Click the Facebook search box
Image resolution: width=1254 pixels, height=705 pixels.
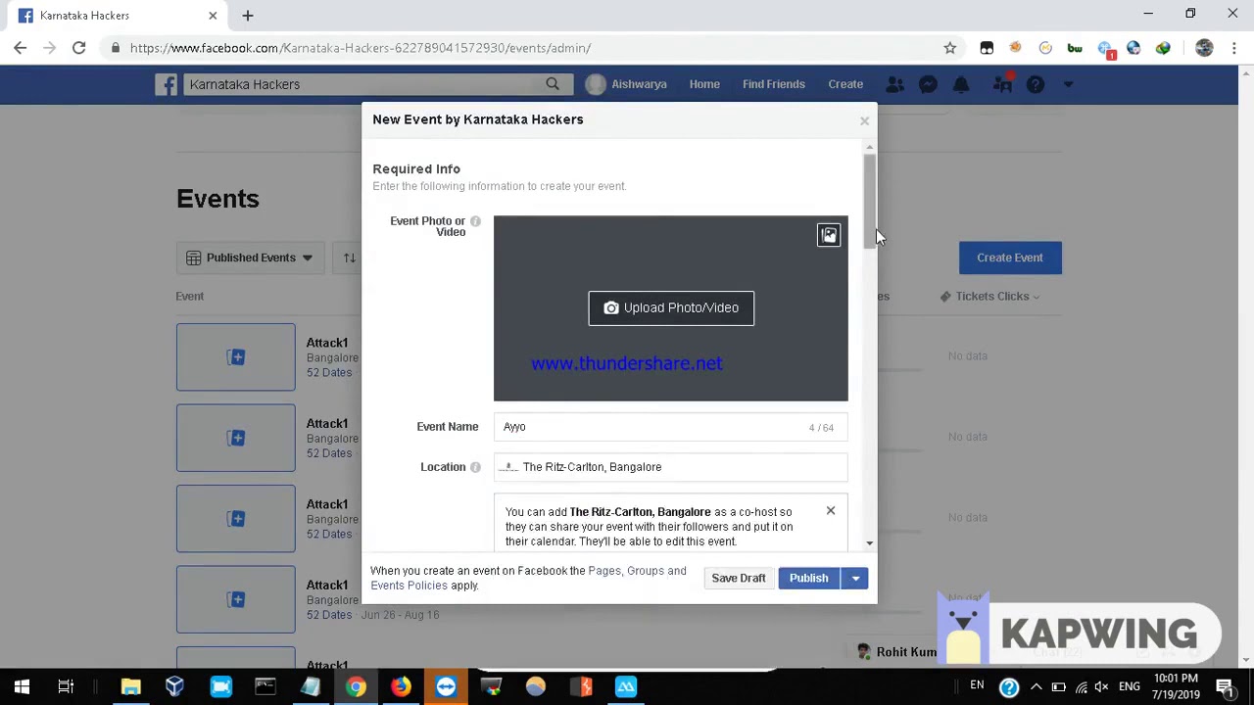362,84
